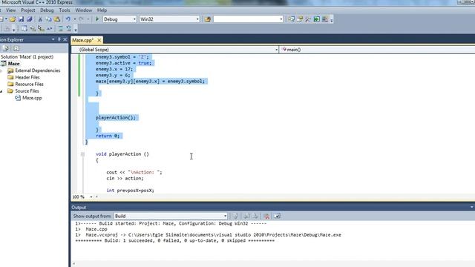The height and width of the screenshot is (267, 475).
Task: Go to Previous Message icon in Output toolbar
Action: tap(246, 216)
